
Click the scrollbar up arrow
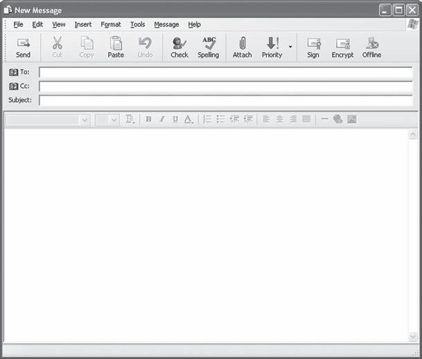pos(413,134)
